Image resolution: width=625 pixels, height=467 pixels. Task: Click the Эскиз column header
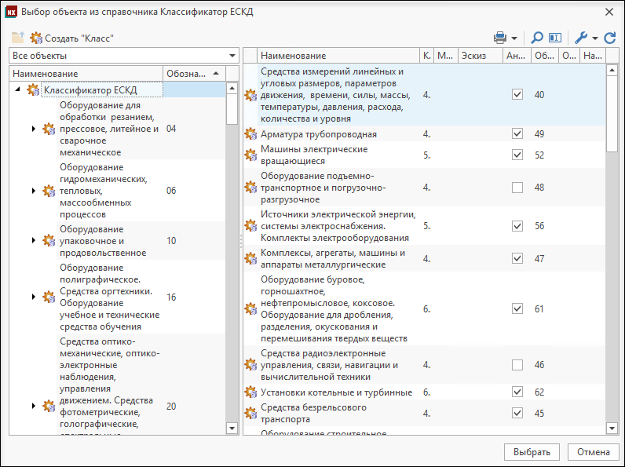pyautogui.click(x=480, y=56)
